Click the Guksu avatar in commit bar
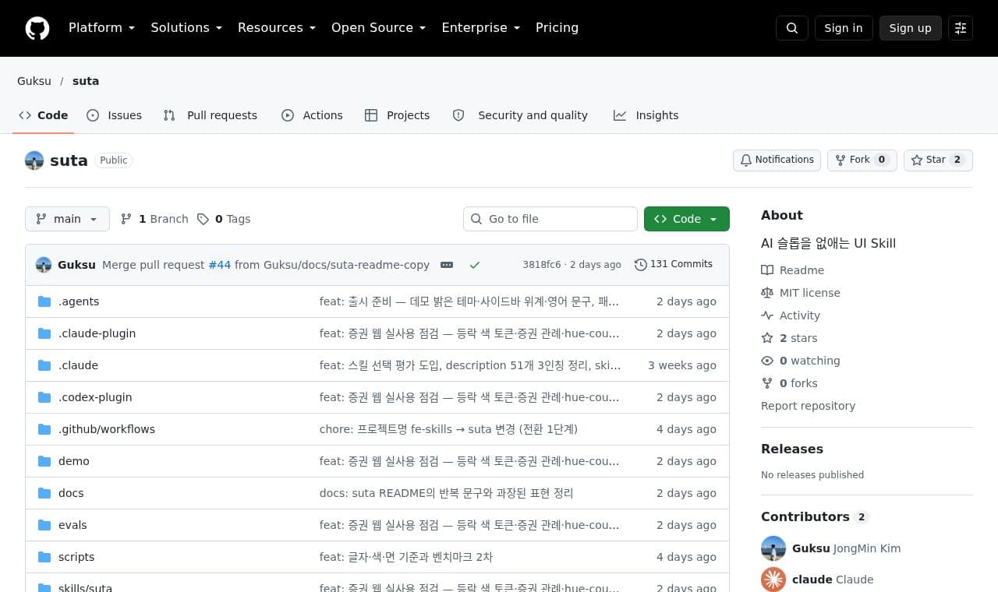The height and width of the screenshot is (592, 998). tap(44, 265)
